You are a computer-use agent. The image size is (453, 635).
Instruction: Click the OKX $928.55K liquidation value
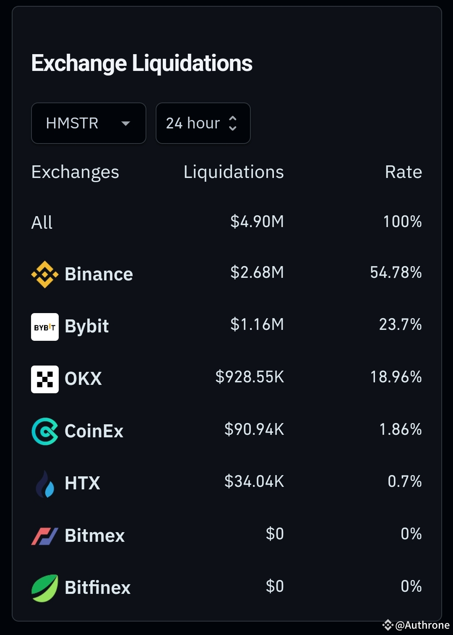tap(250, 377)
